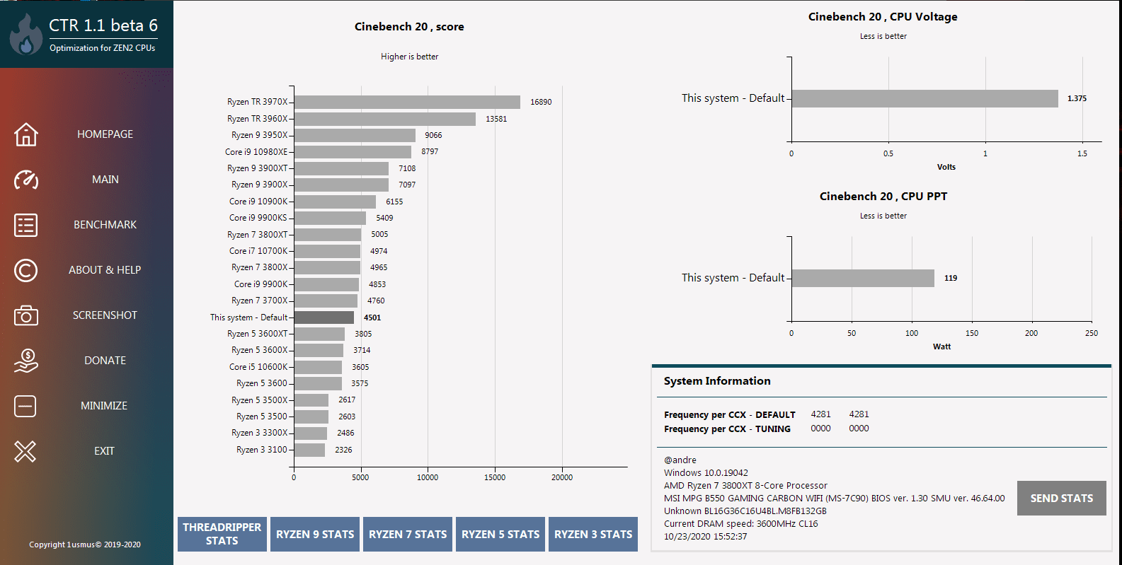Click the Ryzen 5 3600XT label
Image resolution: width=1122 pixels, height=565 pixels.
(x=257, y=334)
